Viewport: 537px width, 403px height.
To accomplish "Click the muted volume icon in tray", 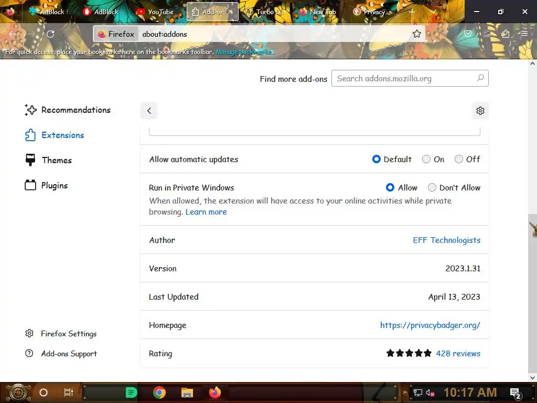I will pyautogui.click(x=430, y=393).
